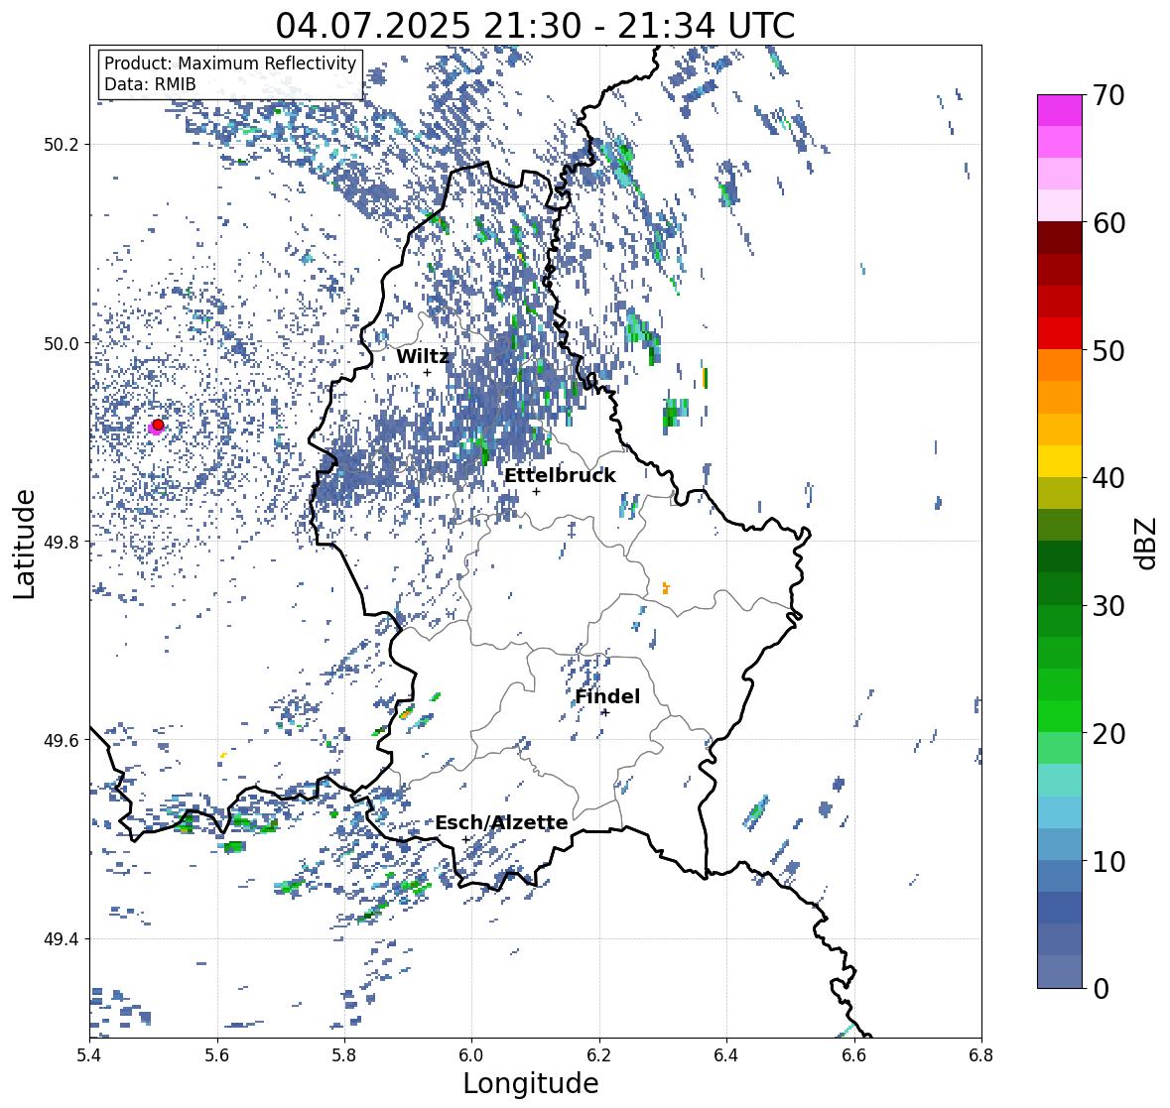1170x1108 pixels.
Task: Click the 70 tick on colorbar
Action: point(1107,95)
